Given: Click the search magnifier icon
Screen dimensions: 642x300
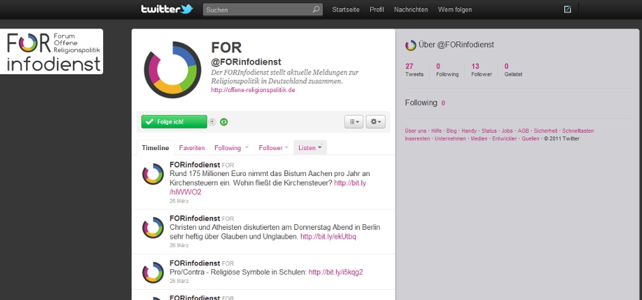Looking at the screenshot, I should [x=316, y=10].
